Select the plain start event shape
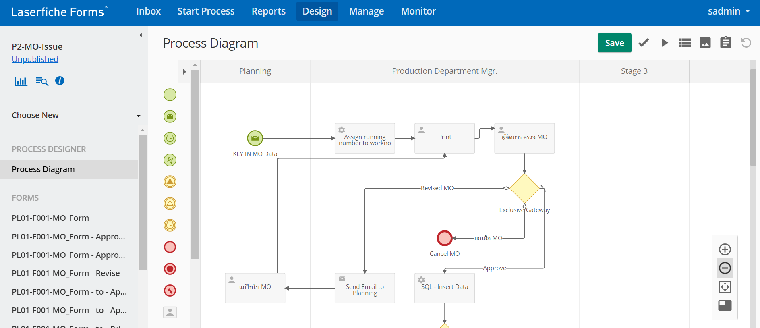The image size is (760, 328). coord(170,95)
